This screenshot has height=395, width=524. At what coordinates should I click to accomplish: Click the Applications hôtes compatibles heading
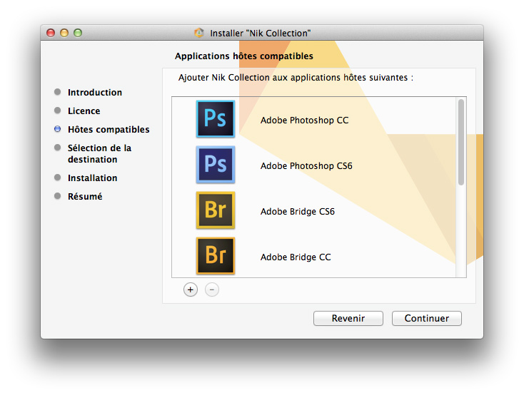[x=244, y=56]
